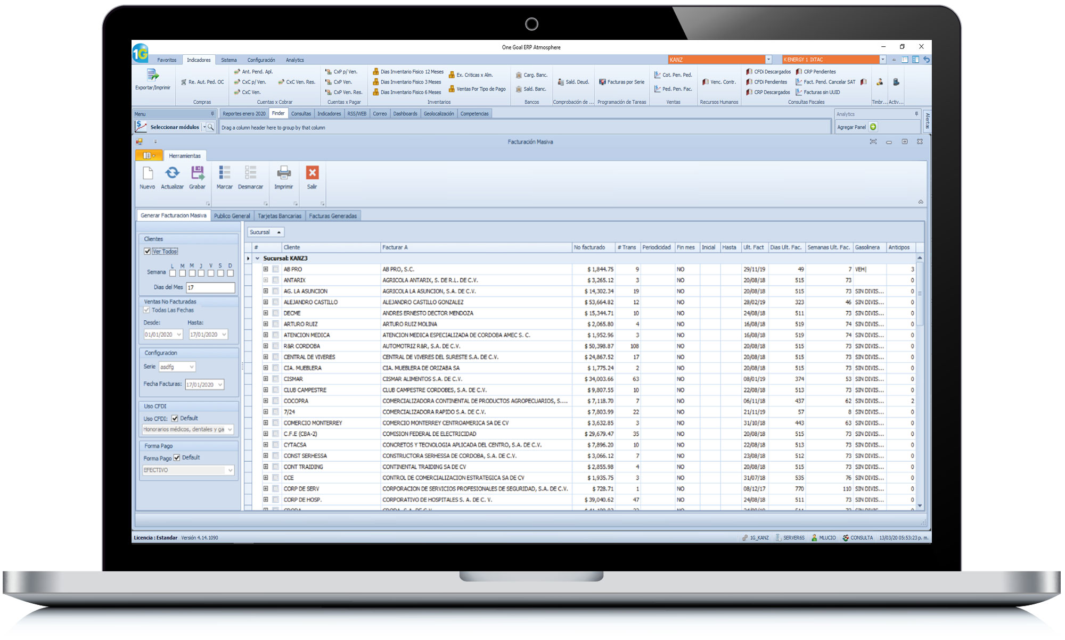Open the Honorarios médicos Uso CFDI dropdown

[x=230, y=429]
